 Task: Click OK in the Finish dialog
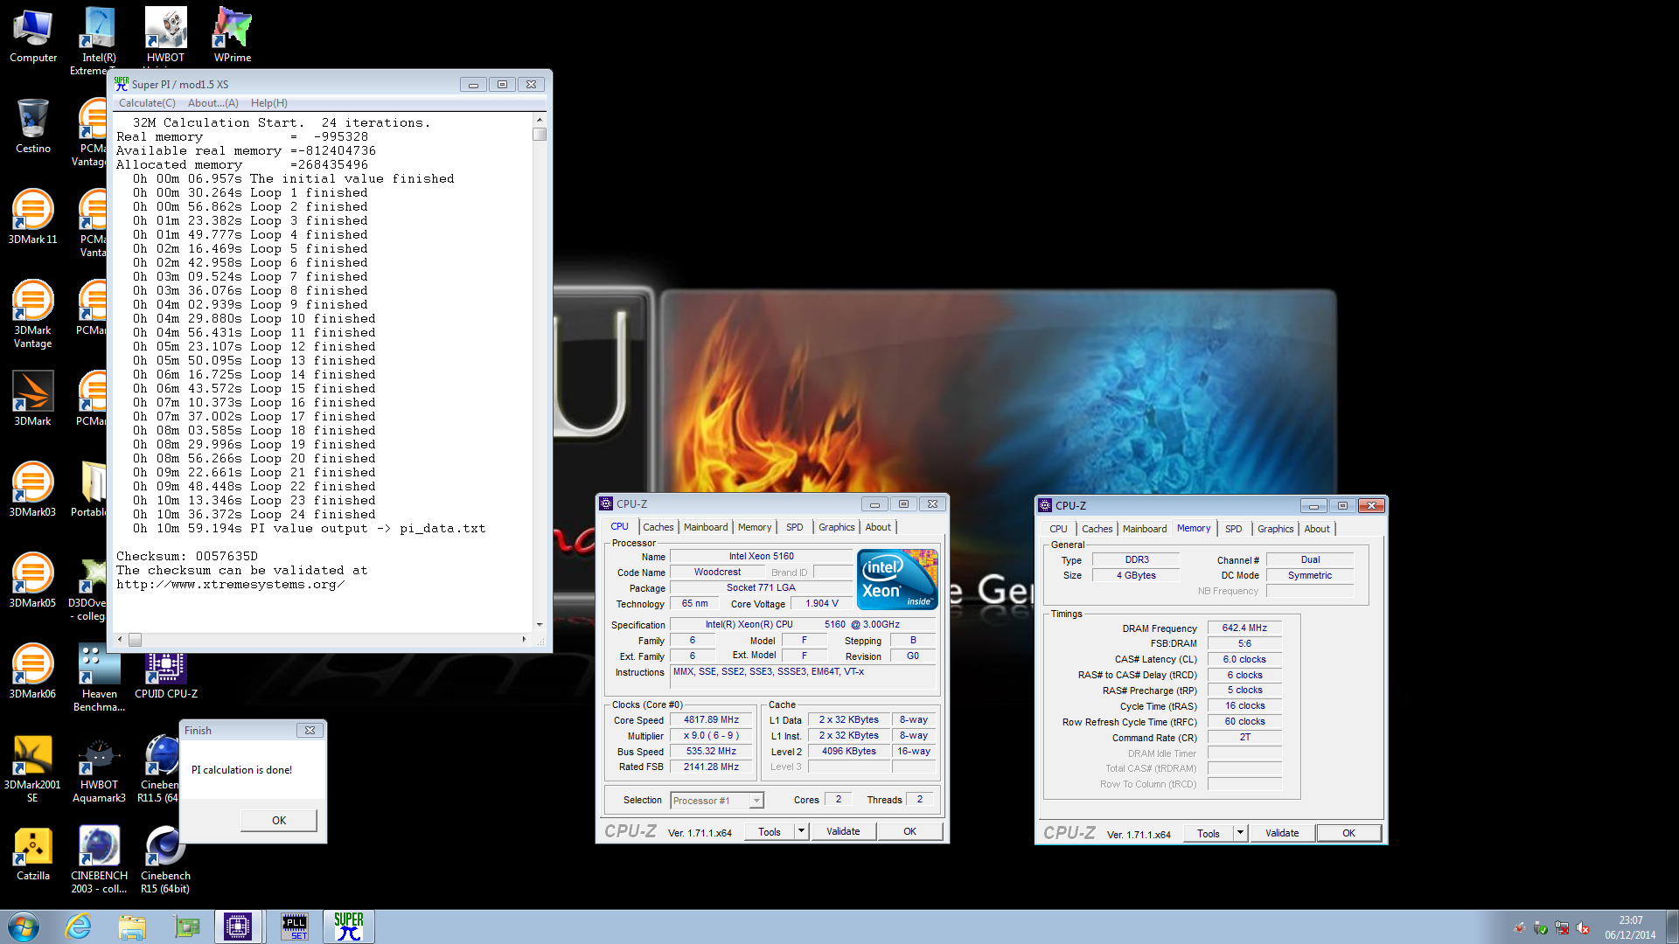pyautogui.click(x=279, y=820)
